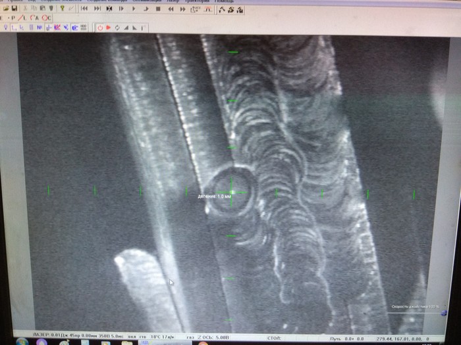The image size is (461, 345).
Task: Click the grid dots icon in lower toolbar
Action: (x=84, y=28)
